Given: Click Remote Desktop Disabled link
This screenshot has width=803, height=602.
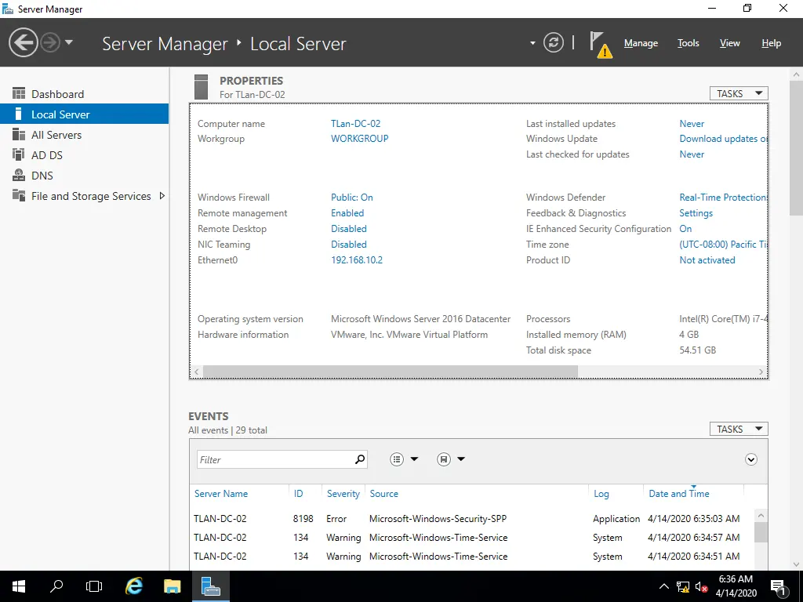Looking at the screenshot, I should (349, 228).
